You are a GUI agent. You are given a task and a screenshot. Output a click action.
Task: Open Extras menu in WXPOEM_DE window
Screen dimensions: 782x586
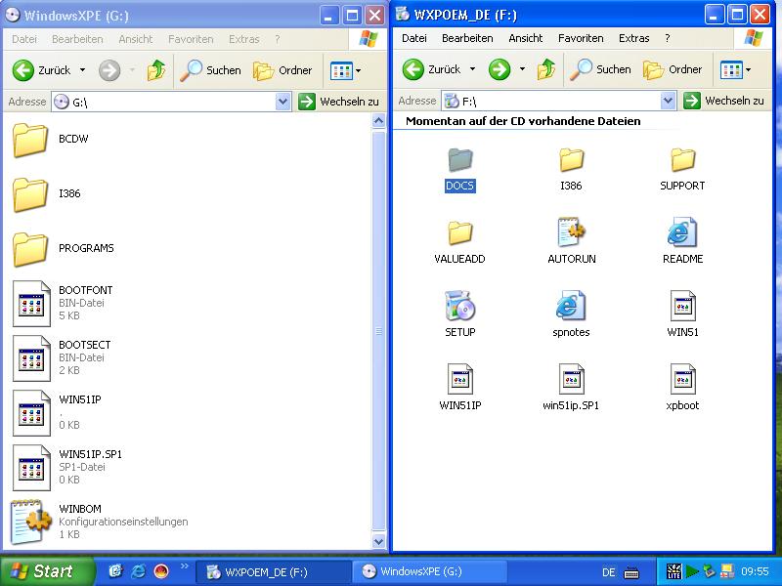point(633,38)
